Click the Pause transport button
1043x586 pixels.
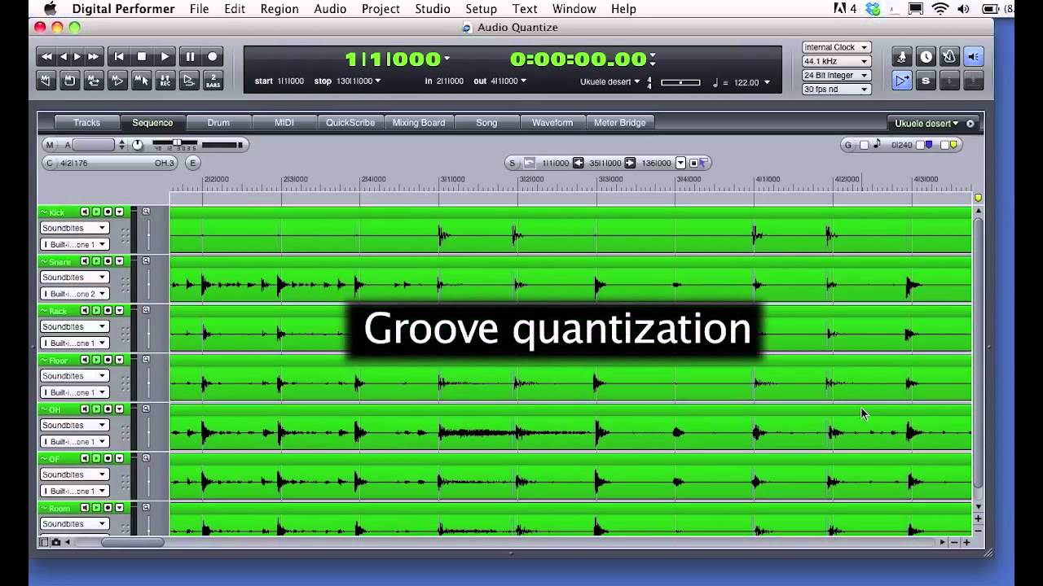189,56
